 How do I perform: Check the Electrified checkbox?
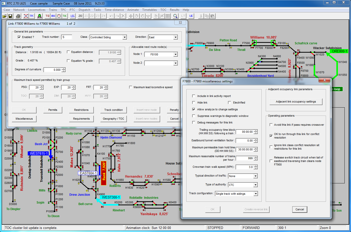tap(229, 103)
